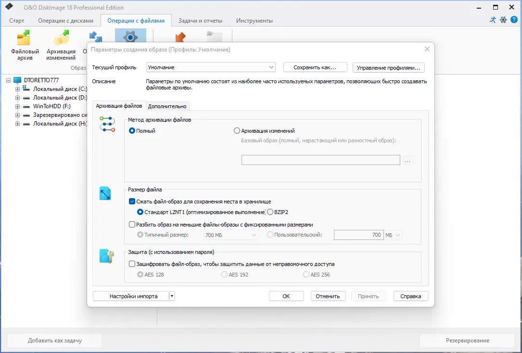Click the Пользовательский size input field

tap(358, 235)
